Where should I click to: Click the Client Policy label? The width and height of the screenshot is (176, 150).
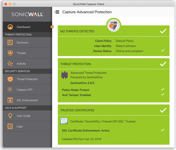click(103, 41)
